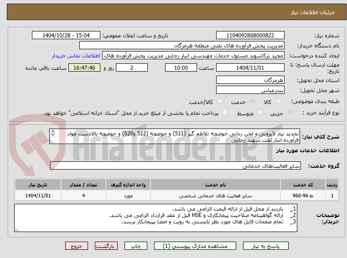Click the شرح کلی نیاز text area
This screenshot has width=347, height=258.
[175, 137]
